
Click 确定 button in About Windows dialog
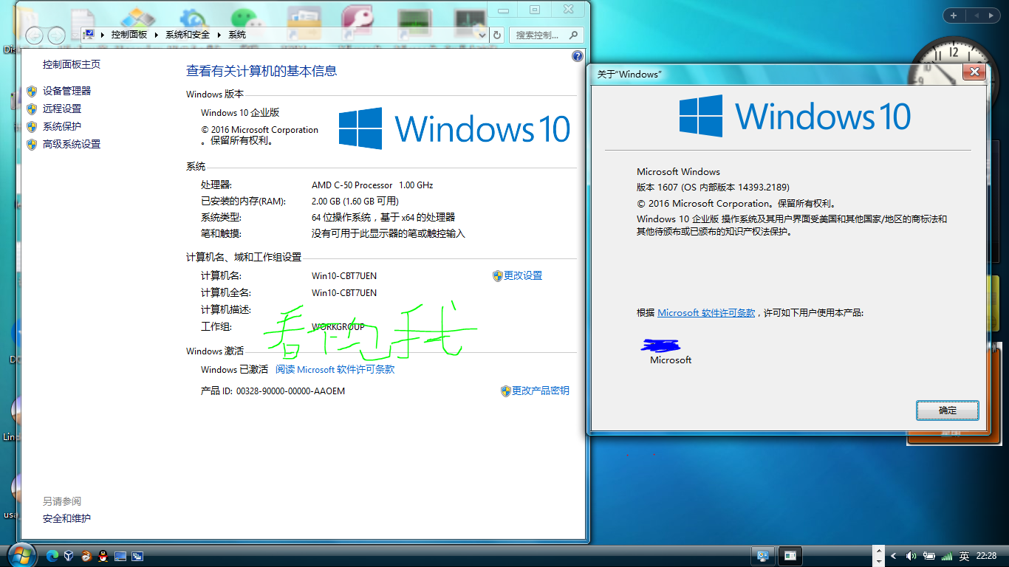tap(948, 410)
